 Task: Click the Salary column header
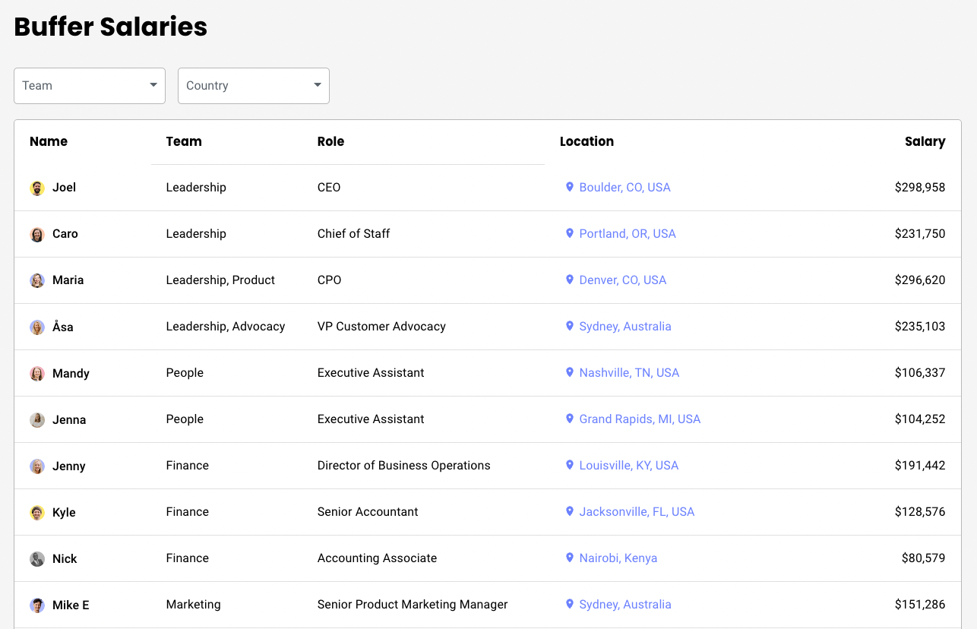[x=925, y=141]
